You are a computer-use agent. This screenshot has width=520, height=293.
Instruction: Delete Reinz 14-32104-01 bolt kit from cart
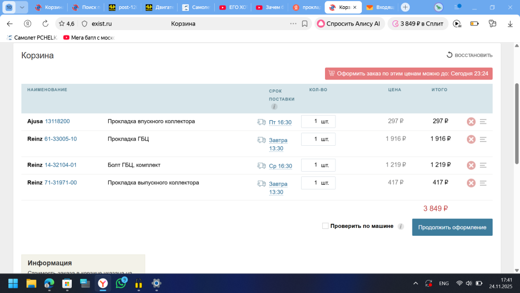(x=471, y=165)
